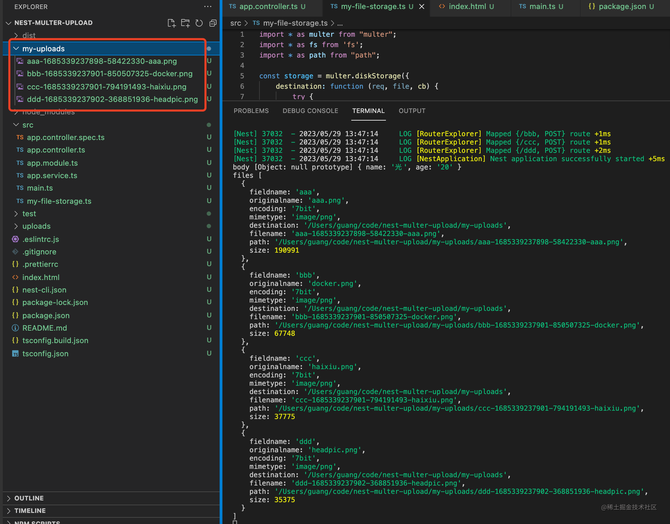Close the my-file-storage.ts editor tab
The height and width of the screenshot is (524, 670).
pos(422,7)
